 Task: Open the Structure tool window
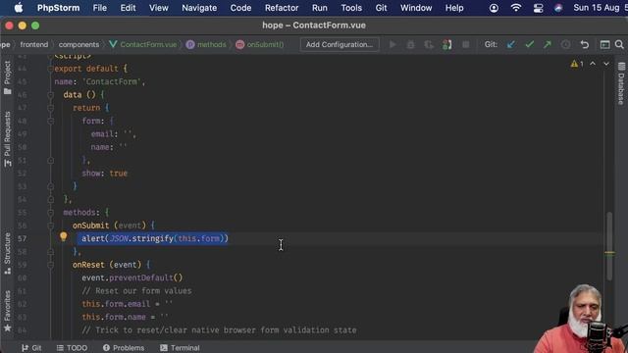coord(7,253)
